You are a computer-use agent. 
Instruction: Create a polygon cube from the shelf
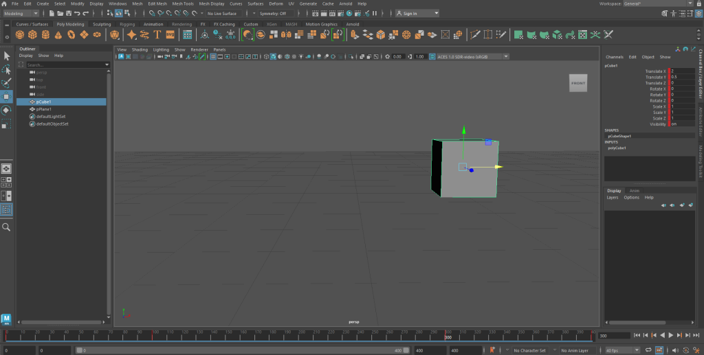click(33, 34)
